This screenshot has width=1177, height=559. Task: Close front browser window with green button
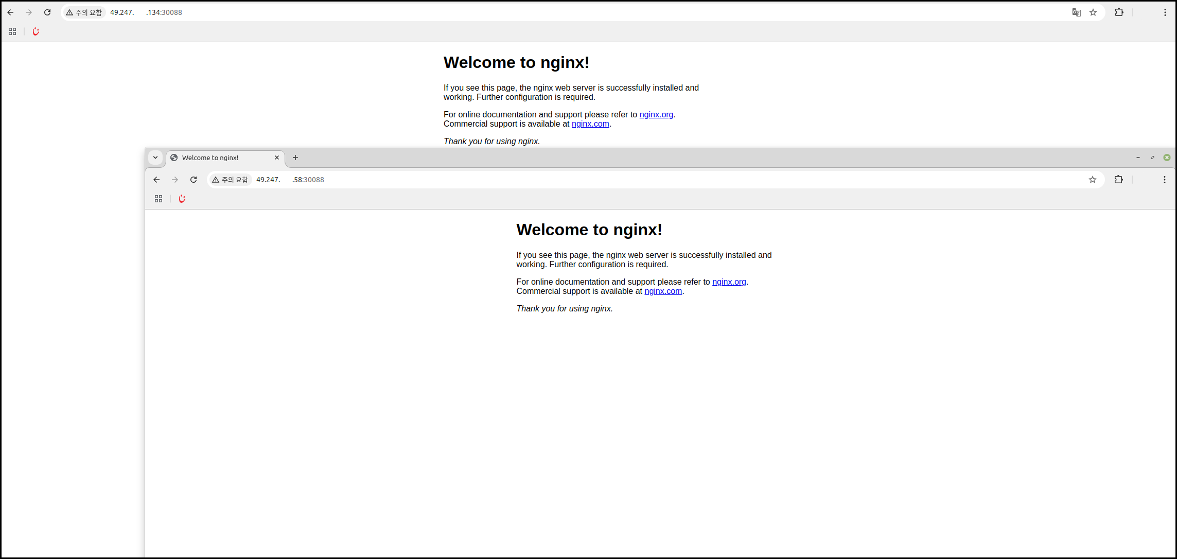click(x=1167, y=158)
